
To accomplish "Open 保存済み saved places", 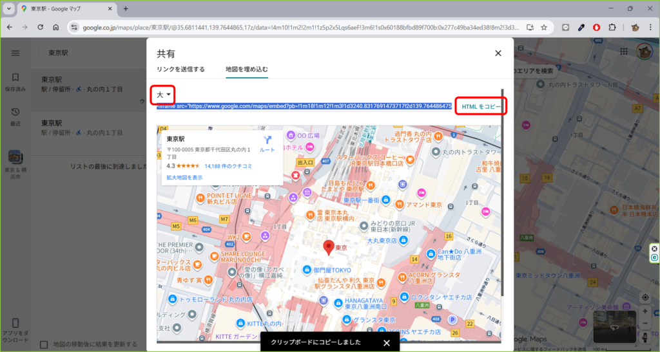I will [15, 81].
